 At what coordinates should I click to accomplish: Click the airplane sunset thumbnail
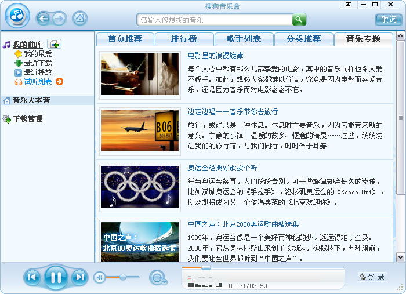pyautogui.click(x=140, y=130)
